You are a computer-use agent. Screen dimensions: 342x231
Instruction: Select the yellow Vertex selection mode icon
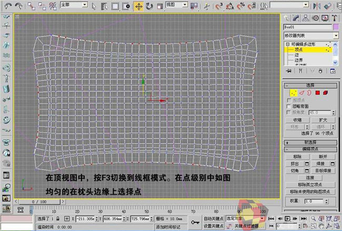click(294, 93)
